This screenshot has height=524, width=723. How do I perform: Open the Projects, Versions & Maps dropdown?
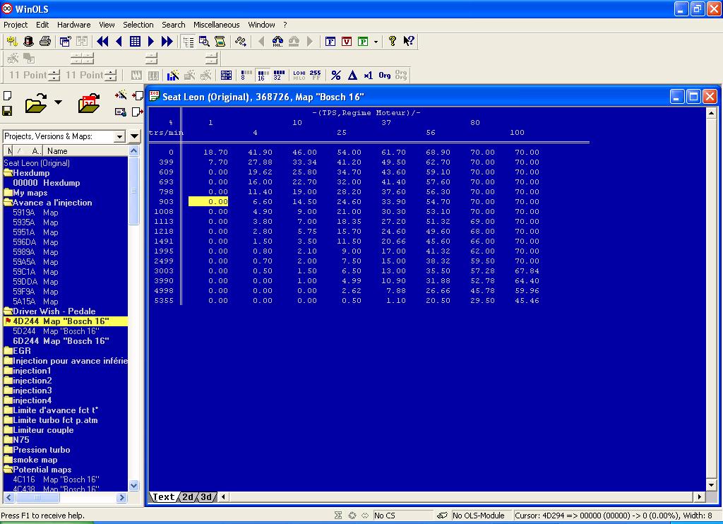click(x=119, y=136)
